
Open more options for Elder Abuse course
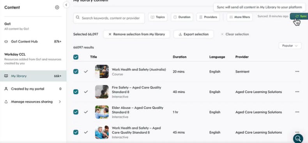(x=297, y=112)
